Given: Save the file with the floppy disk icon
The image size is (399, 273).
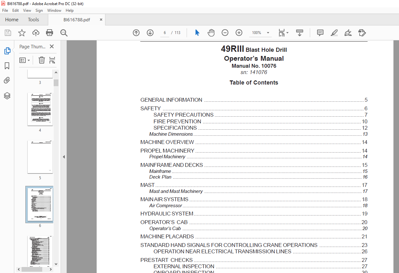Looking at the screenshot, I should tap(8, 33).
